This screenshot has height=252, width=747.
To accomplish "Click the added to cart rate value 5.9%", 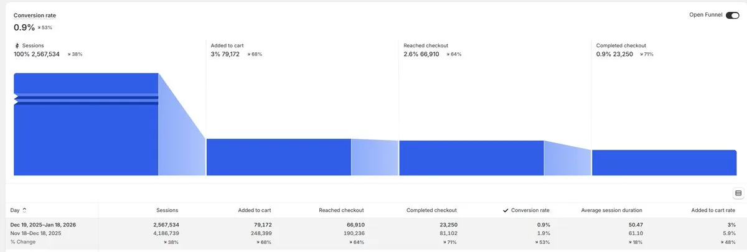I will [730, 233].
